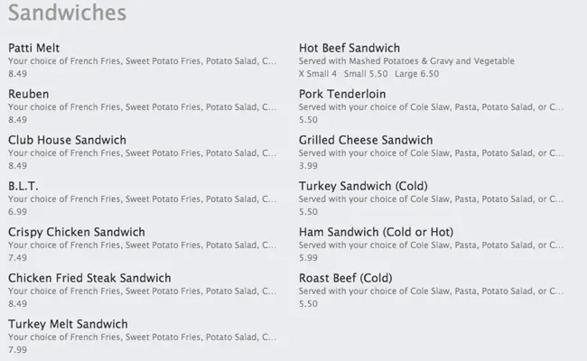587x361 pixels.
Task: Open the Hot Beef Sandwich item
Action: [x=349, y=48]
